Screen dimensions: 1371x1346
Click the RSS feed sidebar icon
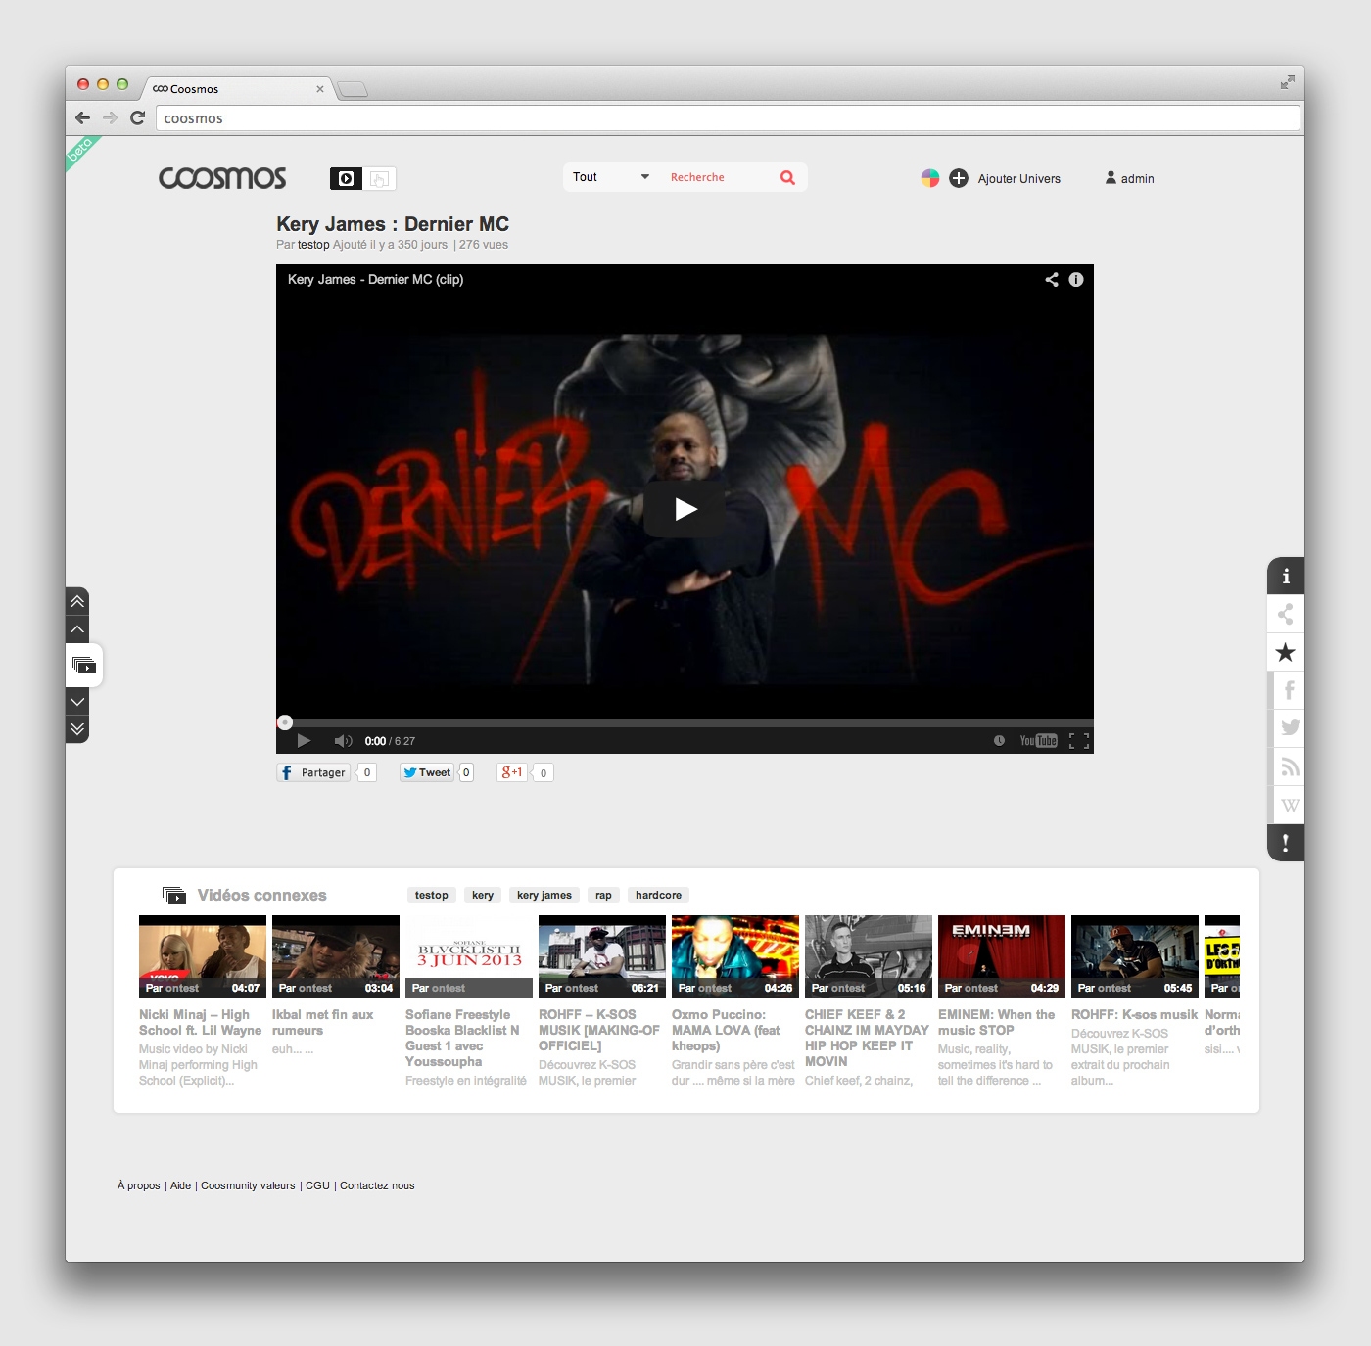tap(1289, 766)
